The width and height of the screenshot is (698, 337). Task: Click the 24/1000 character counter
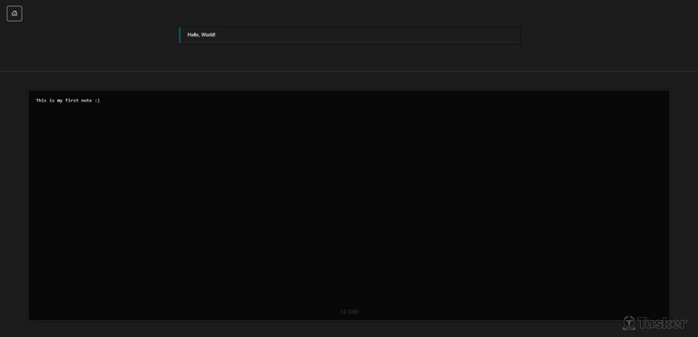pos(349,312)
